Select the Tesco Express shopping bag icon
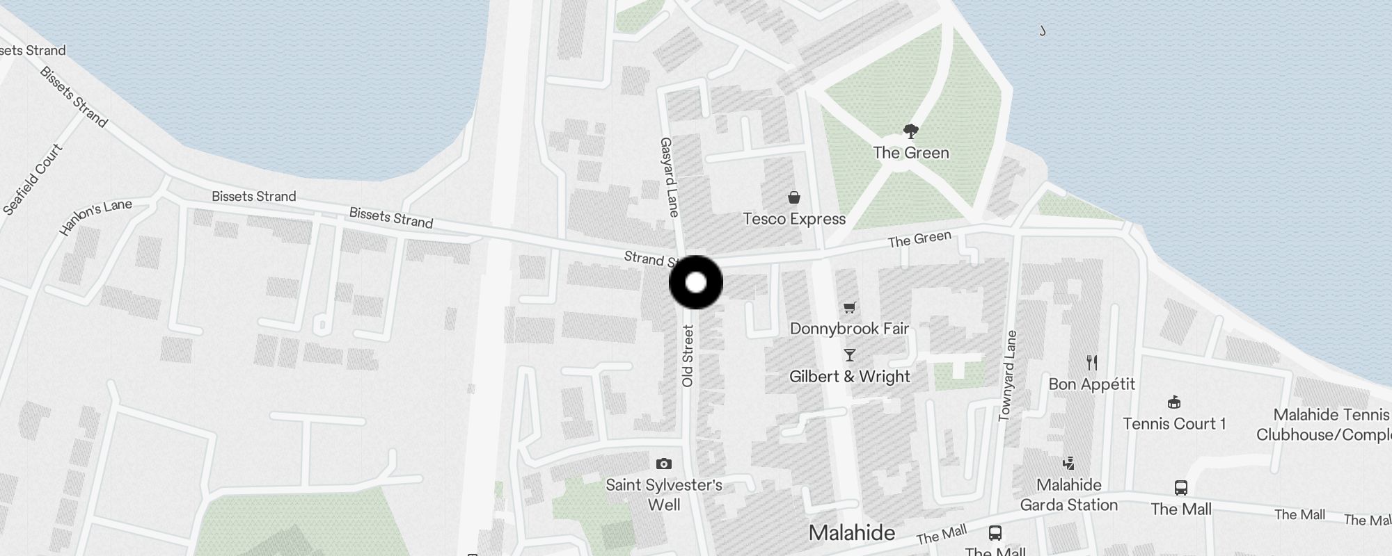 point(794,198)
